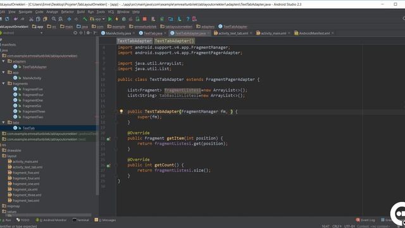405x228 pixels.
Task: Click the project panel vertical scrollbar
Action: tap(97, 117)
